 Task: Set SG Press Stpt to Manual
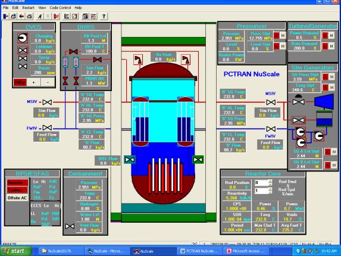[332, 77]
